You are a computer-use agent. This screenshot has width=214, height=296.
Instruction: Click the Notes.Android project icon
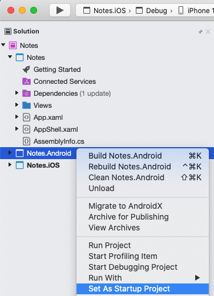(20, 153)
